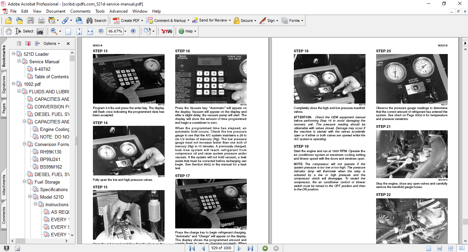The height and width of the screenshot is (252, 468).
Task: Collapse the 521D Loader bookmark
Action: coord(14,54)
